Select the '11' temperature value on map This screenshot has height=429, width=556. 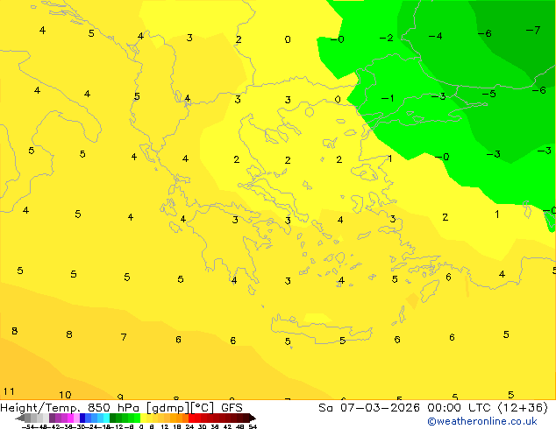(9, 391)
